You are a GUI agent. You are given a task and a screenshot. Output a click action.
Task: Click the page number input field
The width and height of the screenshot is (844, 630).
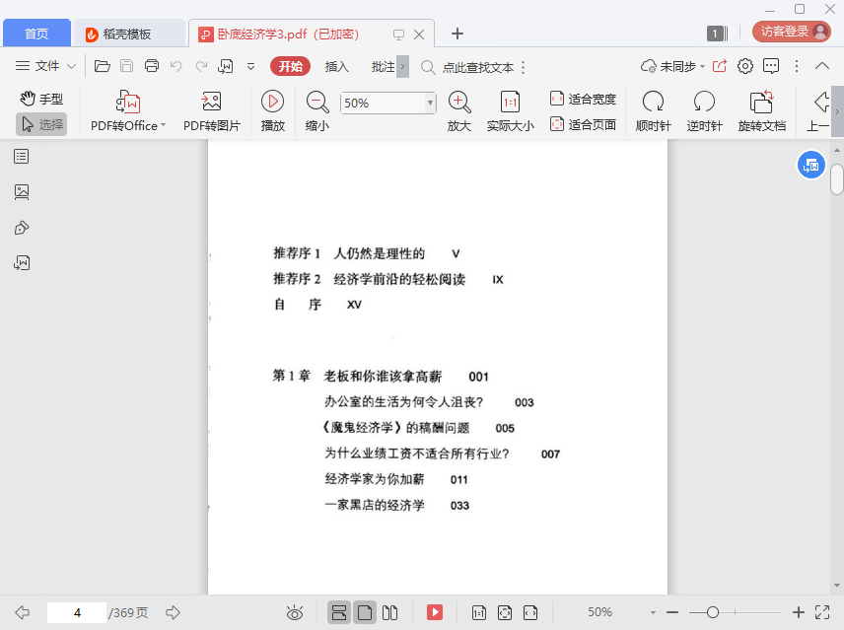[x=76, y=612]
